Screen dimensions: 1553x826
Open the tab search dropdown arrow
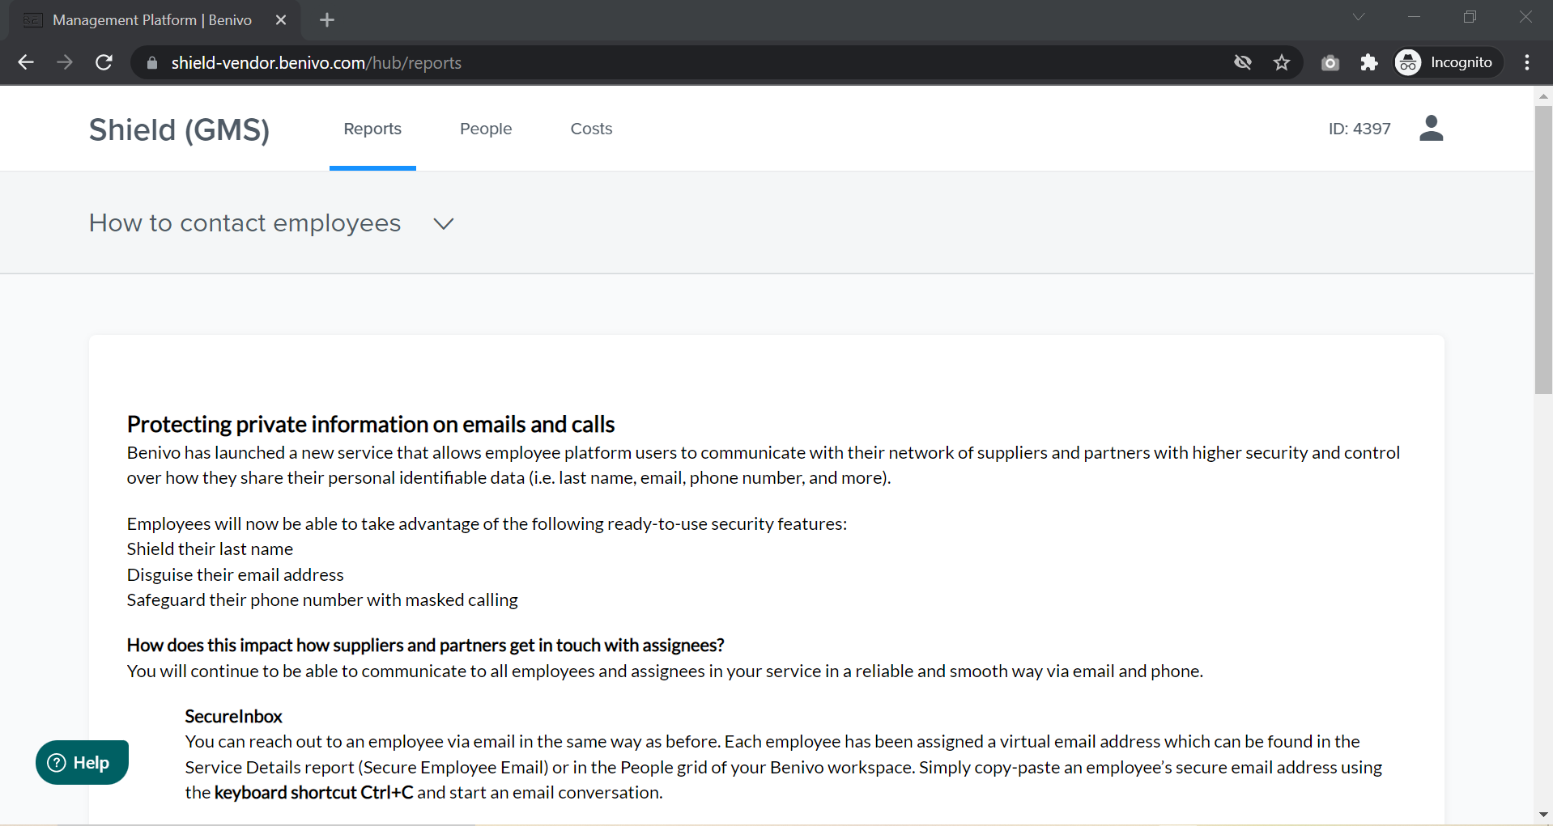(x=1359, y=17)
